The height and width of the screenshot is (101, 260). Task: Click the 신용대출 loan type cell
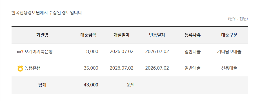pyautogui.click(x=229, y=68)
